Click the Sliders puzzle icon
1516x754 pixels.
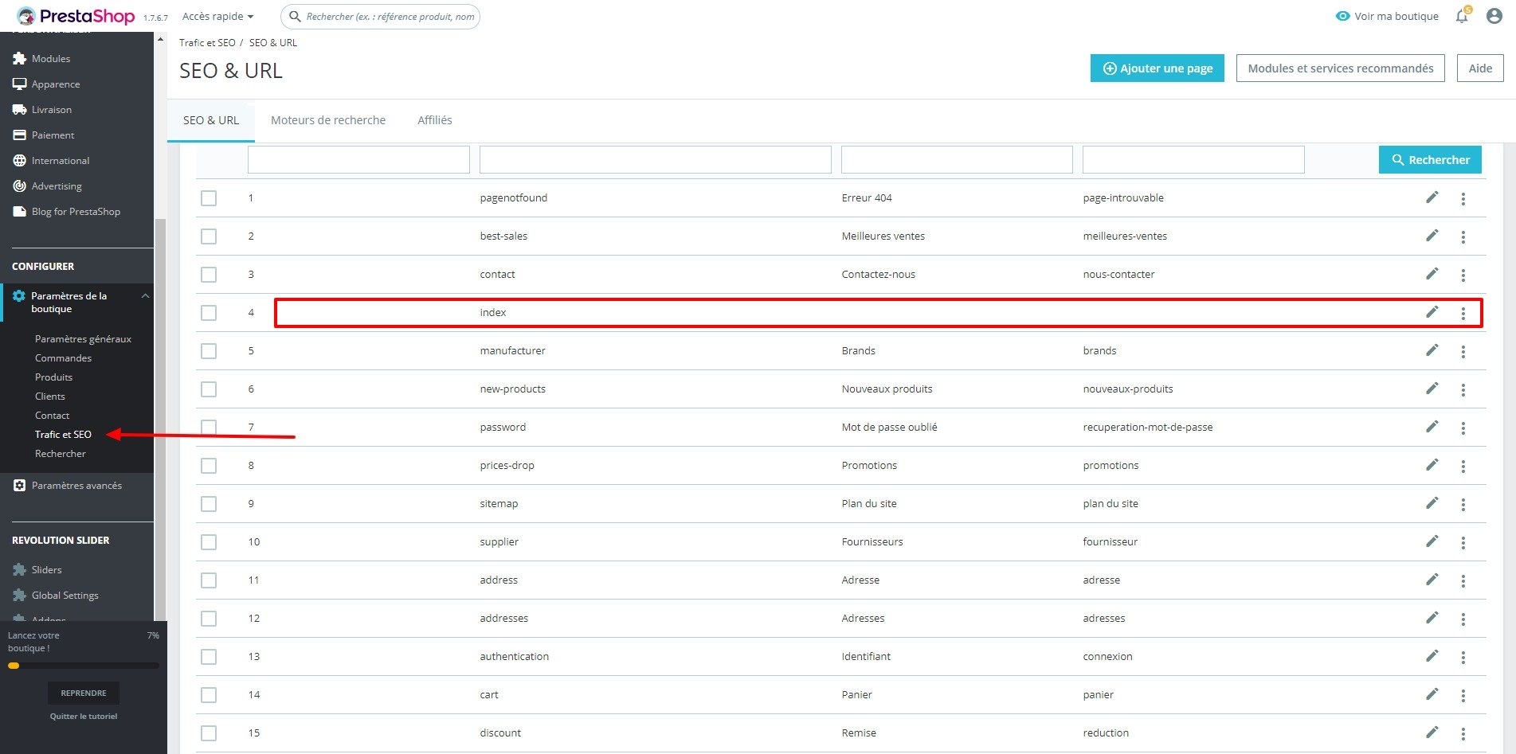[19, 569]
